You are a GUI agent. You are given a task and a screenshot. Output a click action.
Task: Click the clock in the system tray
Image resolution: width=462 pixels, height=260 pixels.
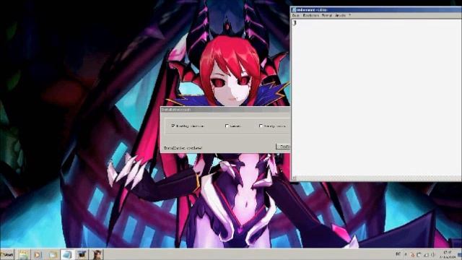coord(448,255)
